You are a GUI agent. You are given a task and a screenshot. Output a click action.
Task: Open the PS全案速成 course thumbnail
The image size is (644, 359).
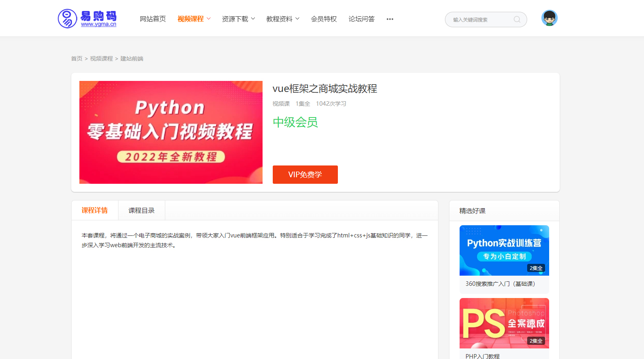[504, 323]
